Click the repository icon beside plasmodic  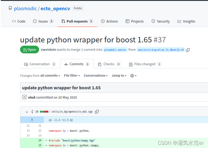pyautogui.click(x=10, y=8)
